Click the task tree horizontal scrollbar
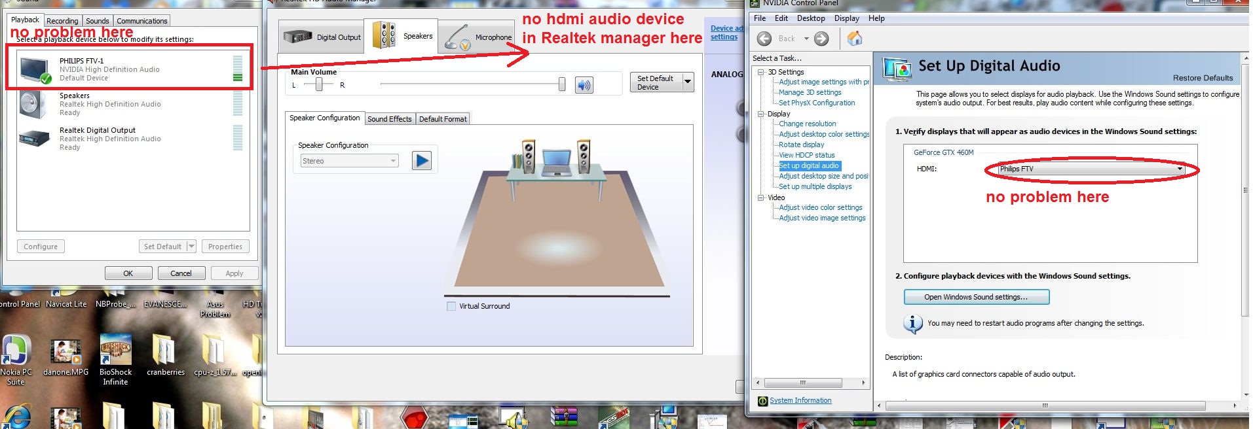 tap(812, 383)
